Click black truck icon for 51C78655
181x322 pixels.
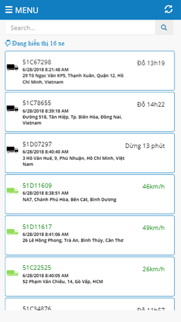coord(12,109)
